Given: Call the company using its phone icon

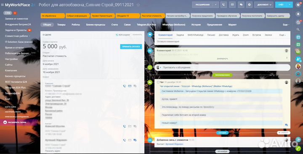Looking at the screenshot, I should pyautogui.click(x=124, y=86).
